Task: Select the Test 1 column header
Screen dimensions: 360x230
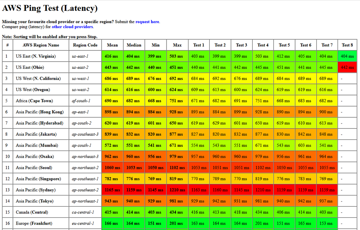Action: point(198,45)
